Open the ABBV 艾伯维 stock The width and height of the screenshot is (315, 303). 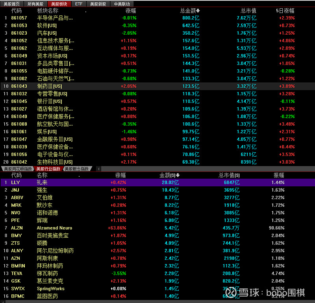[x=157, y=198]
